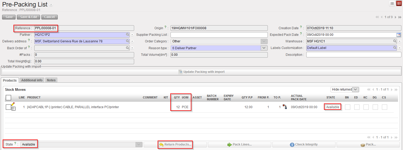Select the checkbox for the ADAPCABL1P- product line
The image size is (403, 150).
(x=8, y=107)
